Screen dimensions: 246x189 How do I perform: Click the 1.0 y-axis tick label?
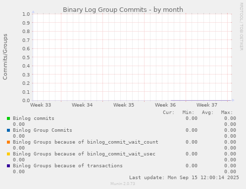click(x=26, y=14)
